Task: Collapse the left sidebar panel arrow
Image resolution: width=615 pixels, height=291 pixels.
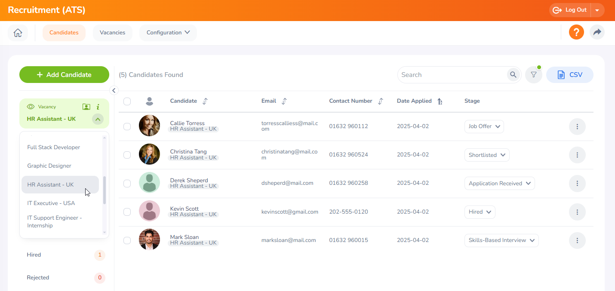Action: point(114,90)
